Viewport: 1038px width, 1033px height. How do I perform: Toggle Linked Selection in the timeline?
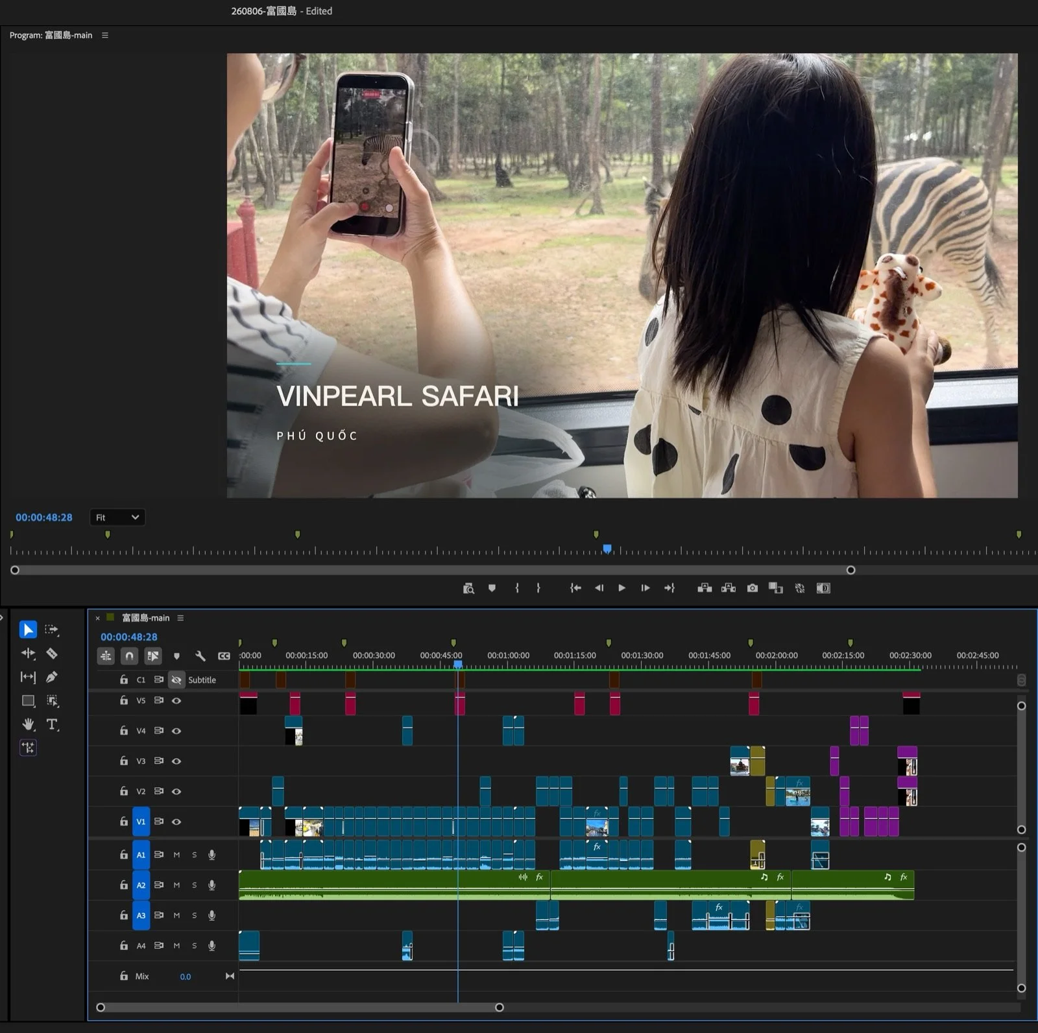tap(153, 656)
